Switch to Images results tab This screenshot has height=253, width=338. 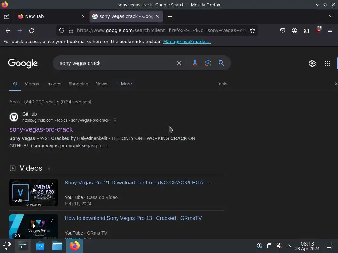[54, 84]
